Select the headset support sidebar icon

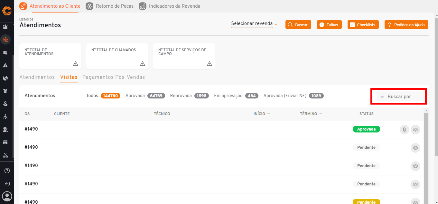point(5,40)
